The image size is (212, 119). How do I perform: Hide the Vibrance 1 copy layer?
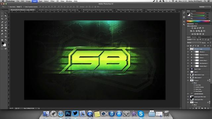[x=188, y=49]
